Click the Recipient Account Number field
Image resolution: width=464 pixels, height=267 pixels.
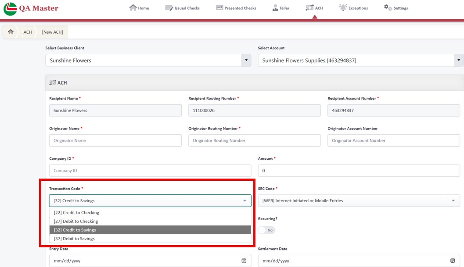[x=394, y=110]
